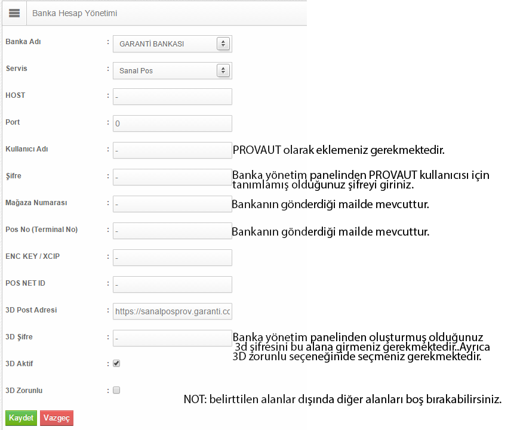Enable the 3D Zorunlu checkbox

coord(116,391)
